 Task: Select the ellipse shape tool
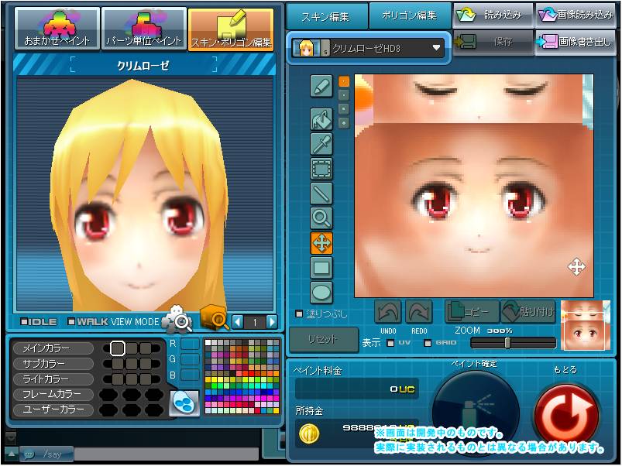click(x=321, y=293)
